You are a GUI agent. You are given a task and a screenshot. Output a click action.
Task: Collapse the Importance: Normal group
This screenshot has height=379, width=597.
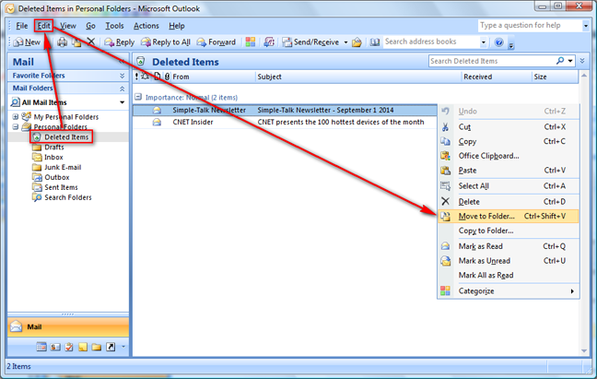coord(137,96)
